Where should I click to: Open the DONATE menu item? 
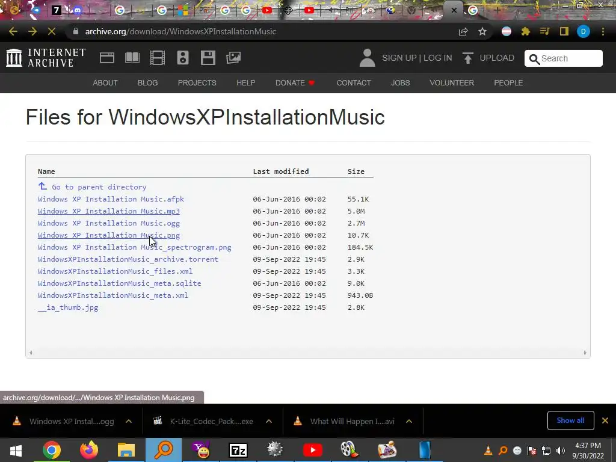coord(295,83)
